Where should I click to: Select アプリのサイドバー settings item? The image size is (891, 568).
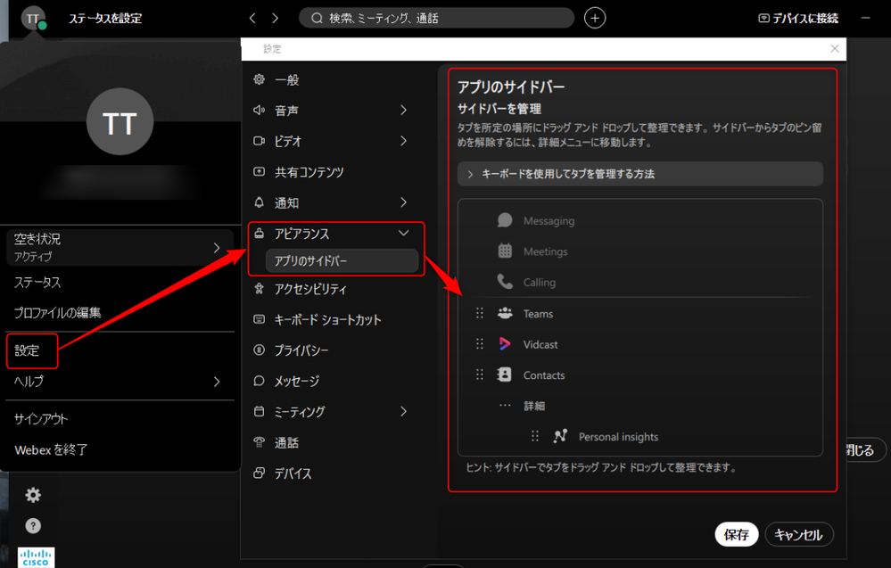pos(342,260)
